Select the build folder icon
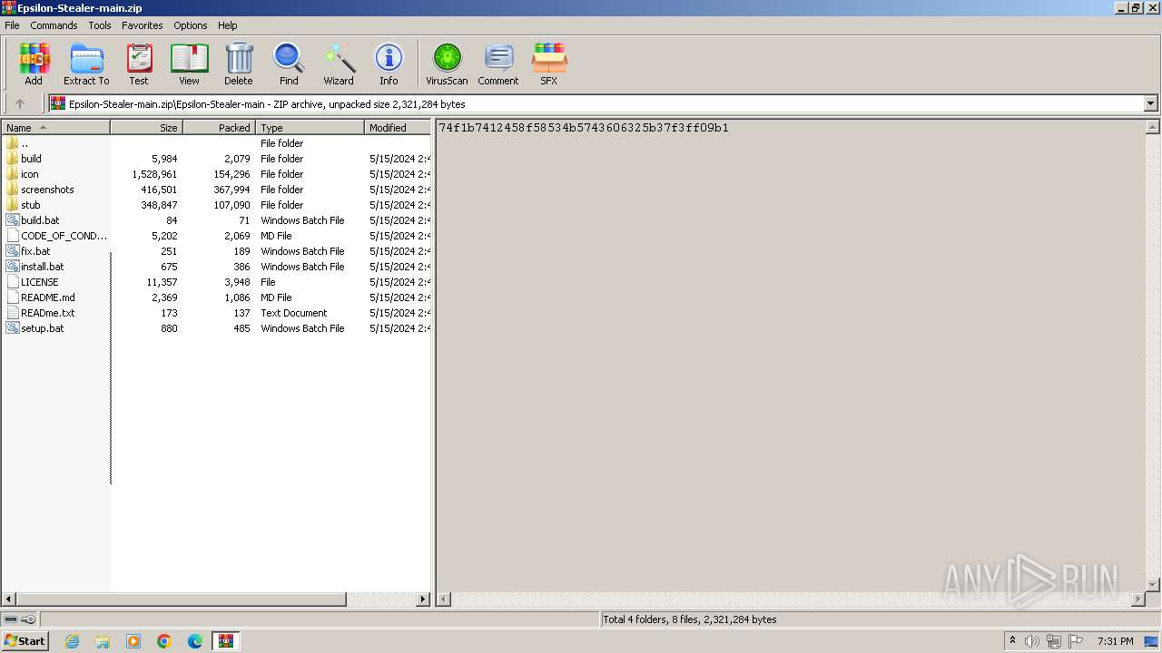The width and height of the screenshot is (1162, 653). pyautogui.click(x=12, y=159)
